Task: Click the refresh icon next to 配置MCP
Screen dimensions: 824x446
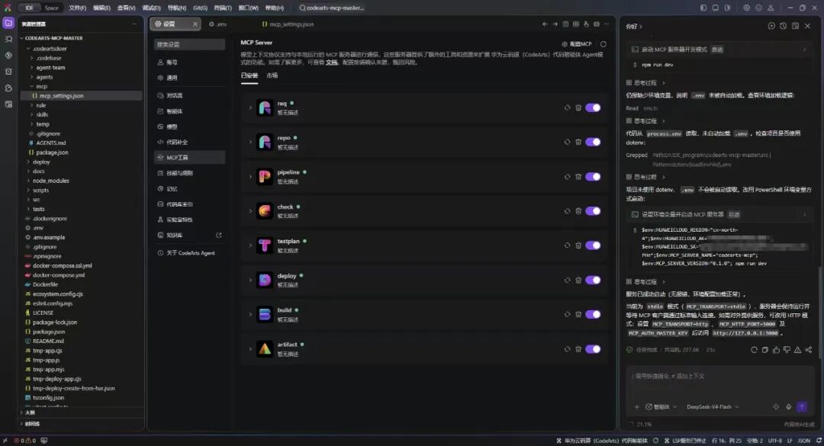Action: pyautogui.click(x=604, y=44)
